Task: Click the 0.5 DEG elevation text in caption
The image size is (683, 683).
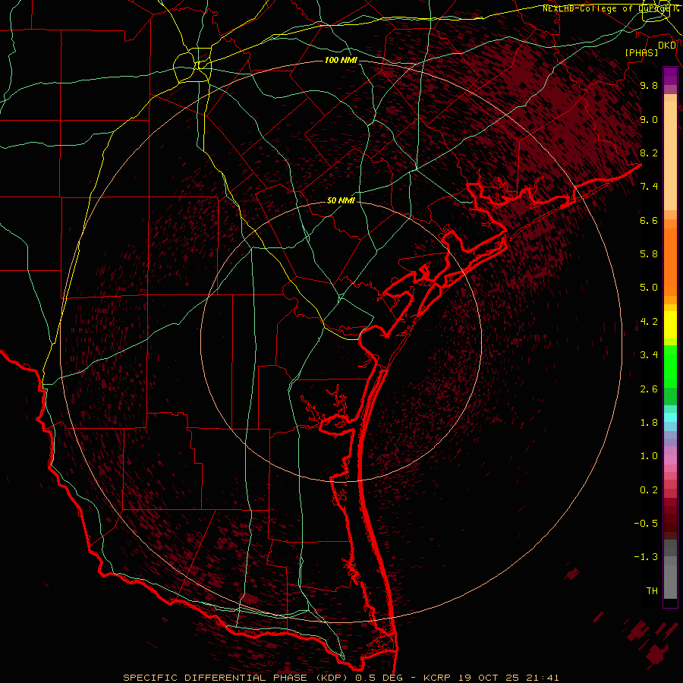Action: point(379,678)
